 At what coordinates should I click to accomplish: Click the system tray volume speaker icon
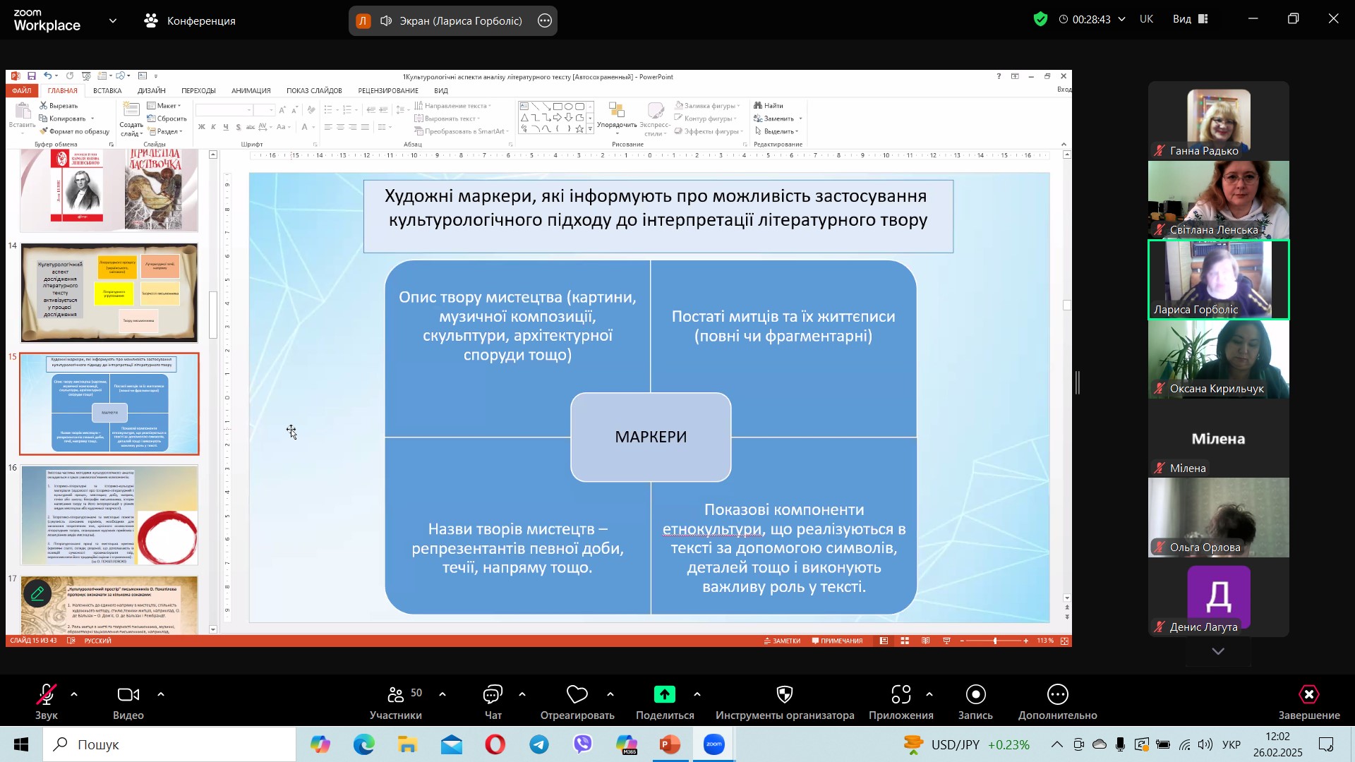tap(1205, 745)
